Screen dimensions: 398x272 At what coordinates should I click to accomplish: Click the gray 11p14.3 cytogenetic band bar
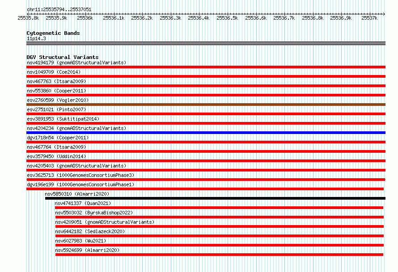[x=206, y=43]
